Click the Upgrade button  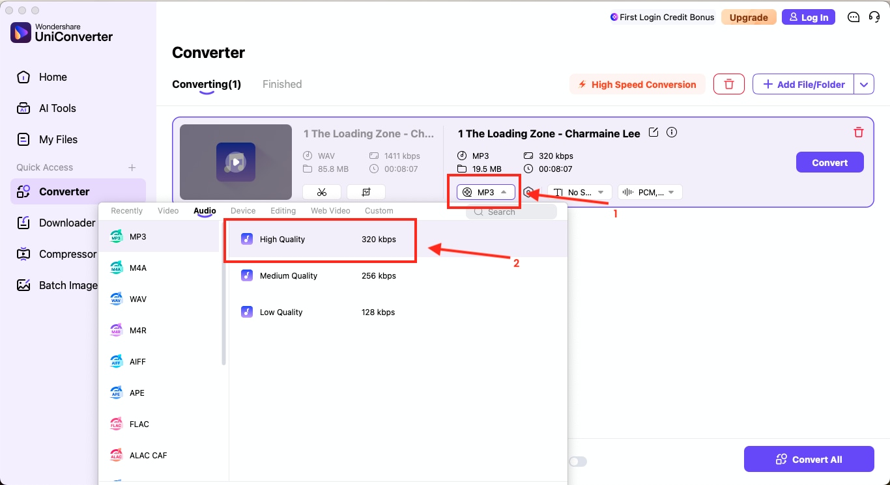coord(749,18)
